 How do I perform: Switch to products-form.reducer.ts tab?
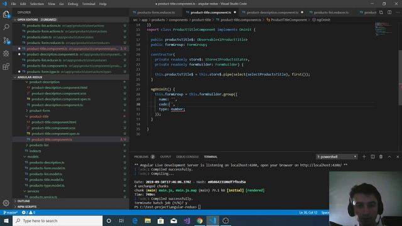pyautogui.click(x=156, y=13)
